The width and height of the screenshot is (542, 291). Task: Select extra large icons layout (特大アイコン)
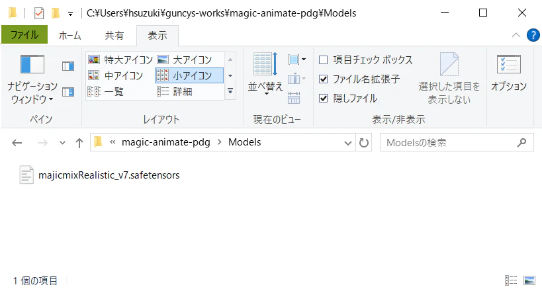coord(120,60)
